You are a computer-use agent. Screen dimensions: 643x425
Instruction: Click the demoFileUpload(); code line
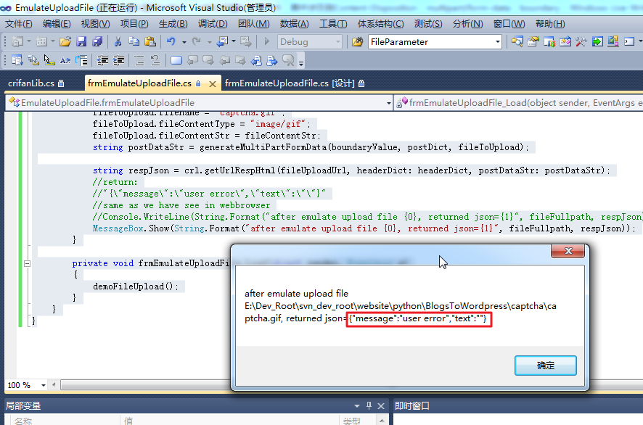tap(135, 286)
